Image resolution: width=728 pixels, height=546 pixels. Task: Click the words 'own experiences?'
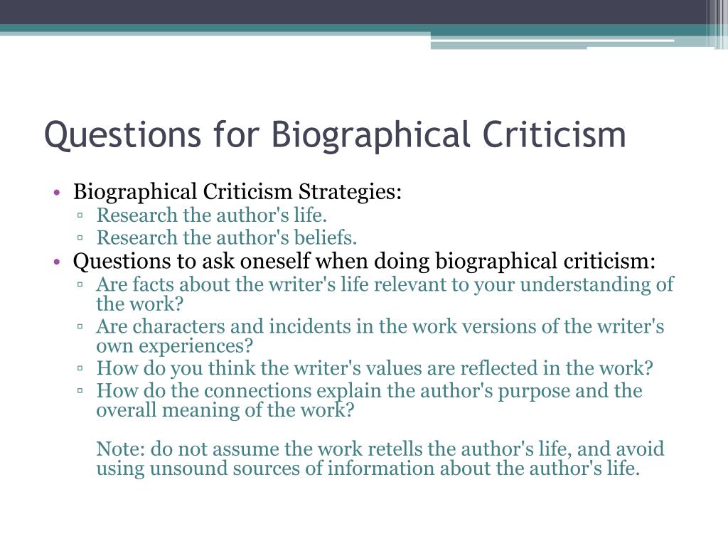[175, 346]
